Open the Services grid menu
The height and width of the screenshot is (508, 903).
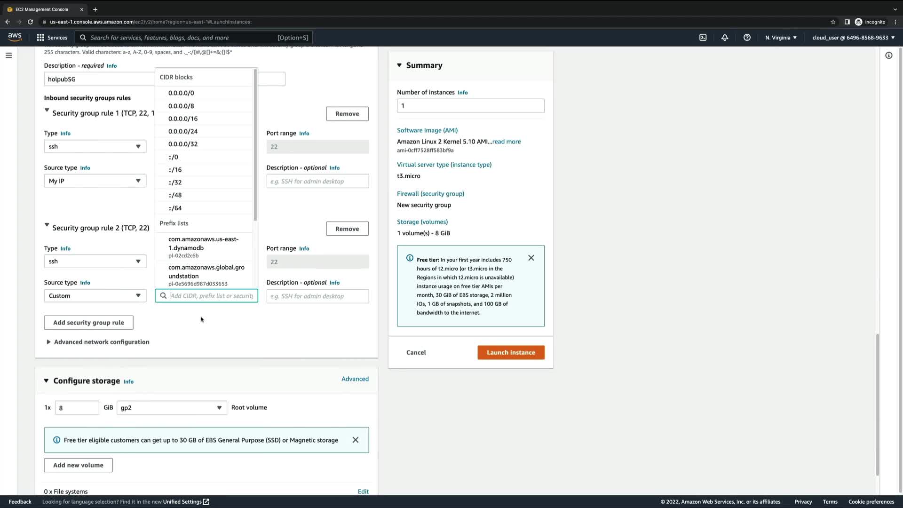(x=40, y=38)
